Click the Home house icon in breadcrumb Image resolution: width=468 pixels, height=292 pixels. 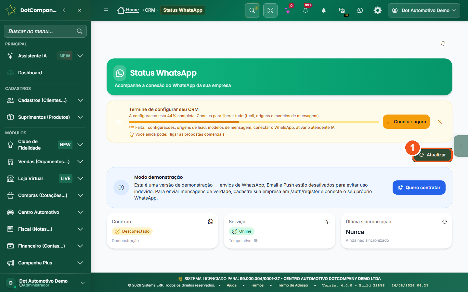point(121,10)
